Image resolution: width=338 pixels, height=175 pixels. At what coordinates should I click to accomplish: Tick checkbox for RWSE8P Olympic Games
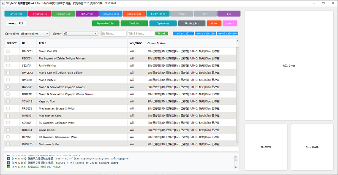(8, 87)
